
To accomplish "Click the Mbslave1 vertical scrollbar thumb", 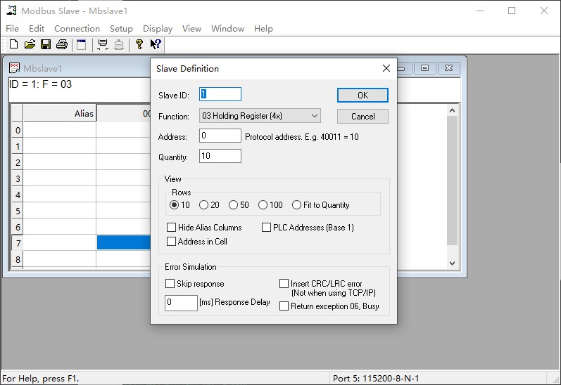I will 452,181.
